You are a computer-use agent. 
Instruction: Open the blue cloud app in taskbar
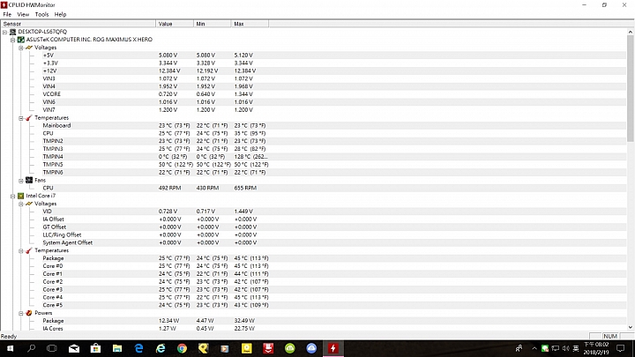[x=311, y=348]
